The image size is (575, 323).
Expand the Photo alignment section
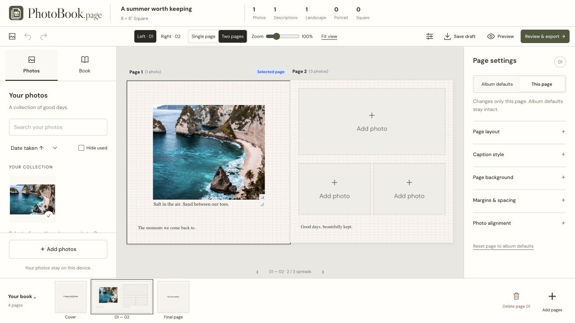[519, 223]
